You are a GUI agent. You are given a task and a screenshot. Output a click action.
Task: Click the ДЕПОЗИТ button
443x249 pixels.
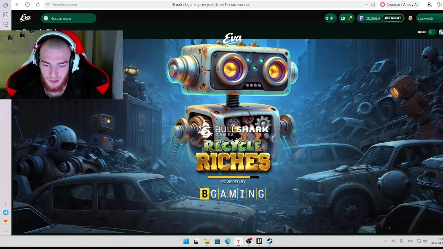(393, 18)
